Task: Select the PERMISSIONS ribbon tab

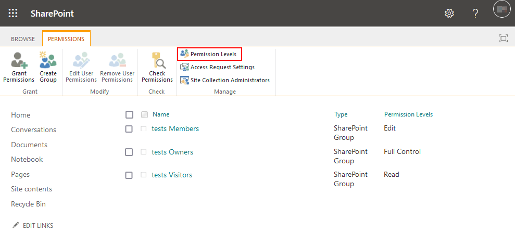Action: coord(66,39)
